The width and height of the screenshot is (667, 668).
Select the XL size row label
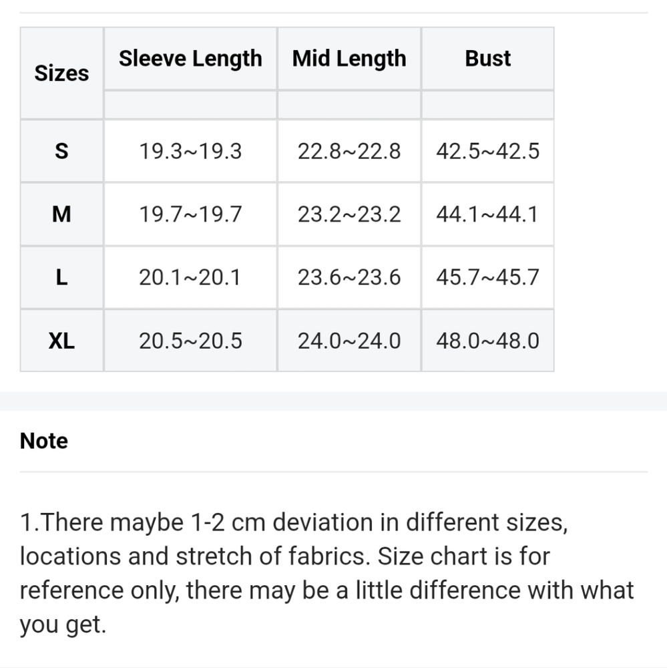click(x=61, y=341)
